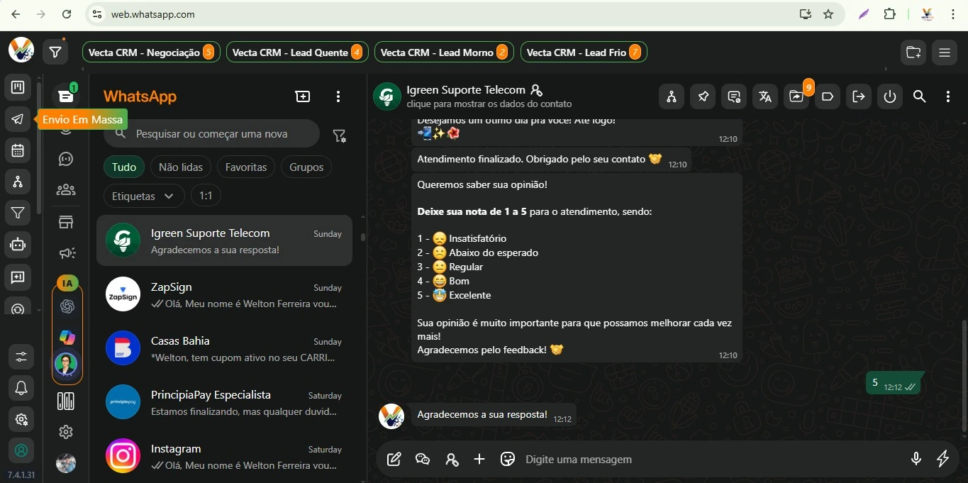Click the Pesquisar ou começar uma nova field
The image size is (968, 483).
click(211, 133)
